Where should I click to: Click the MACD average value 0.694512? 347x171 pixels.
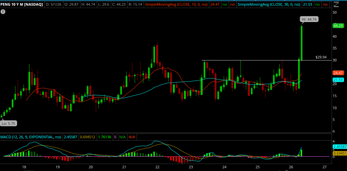click(88, 137)
